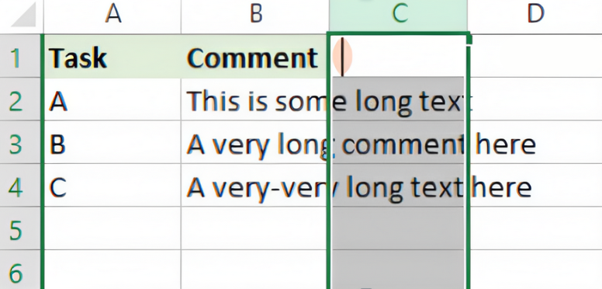The height and width of the screenshot is (289, 602).
Task: Click cell starting 'A very long comment'
Action: 254,142
